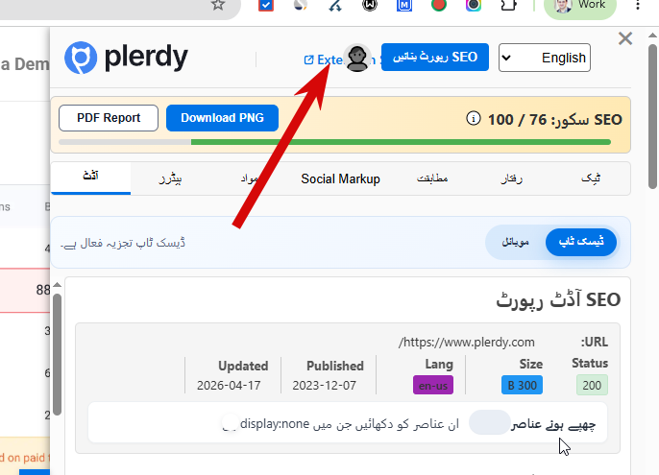Bookmark this page with the star icon
Image resolution: width=659 pixels, height=475 pixels.
(218, 5)
